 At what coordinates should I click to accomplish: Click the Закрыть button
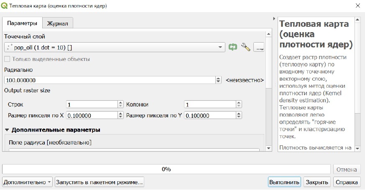(317, 182)
